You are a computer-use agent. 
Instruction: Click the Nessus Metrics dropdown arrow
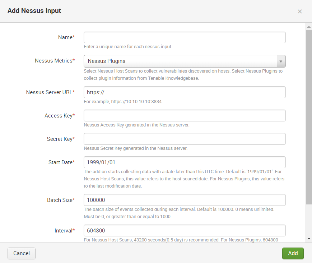(281, 61)
